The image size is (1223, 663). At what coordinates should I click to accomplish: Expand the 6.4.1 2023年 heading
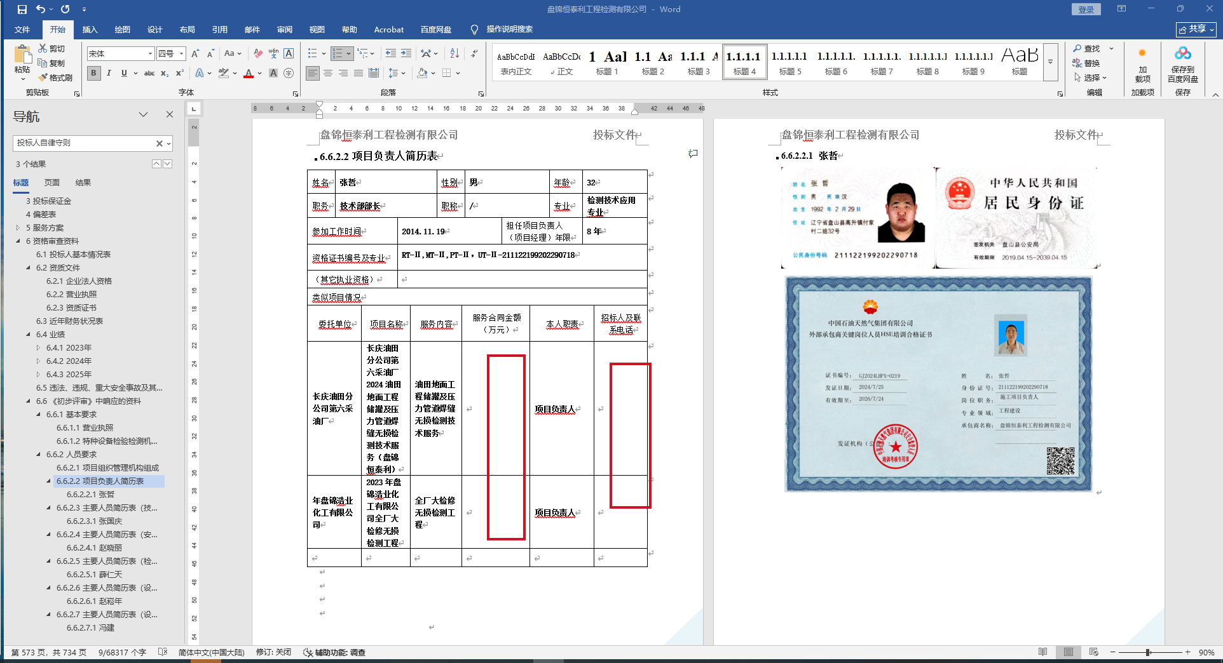click(x=38, y=347)
